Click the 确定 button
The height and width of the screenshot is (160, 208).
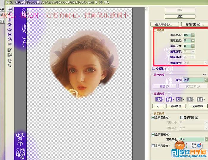(180, 10)
